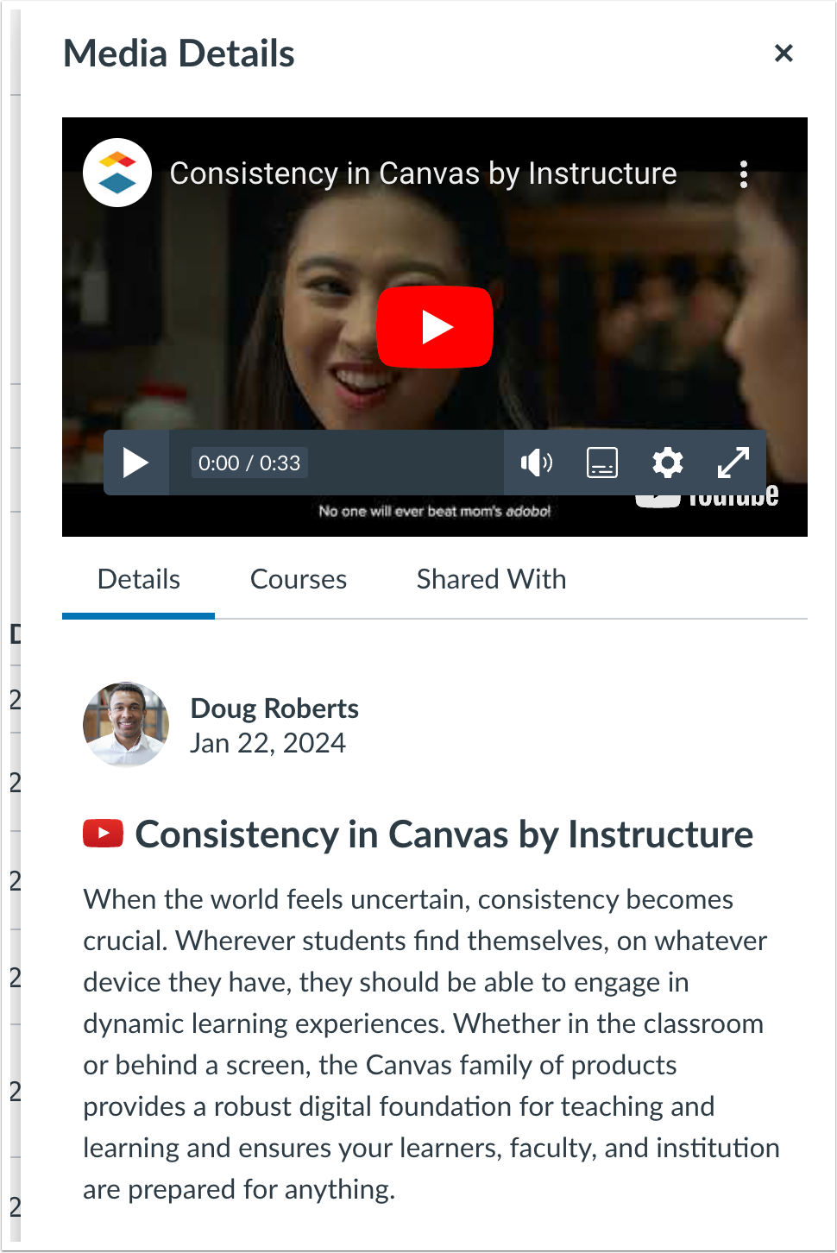This screenshot has width=837, height=1253.
Task: Click the red YouTube source icon beside title
Action: click(x=104, y=834)
